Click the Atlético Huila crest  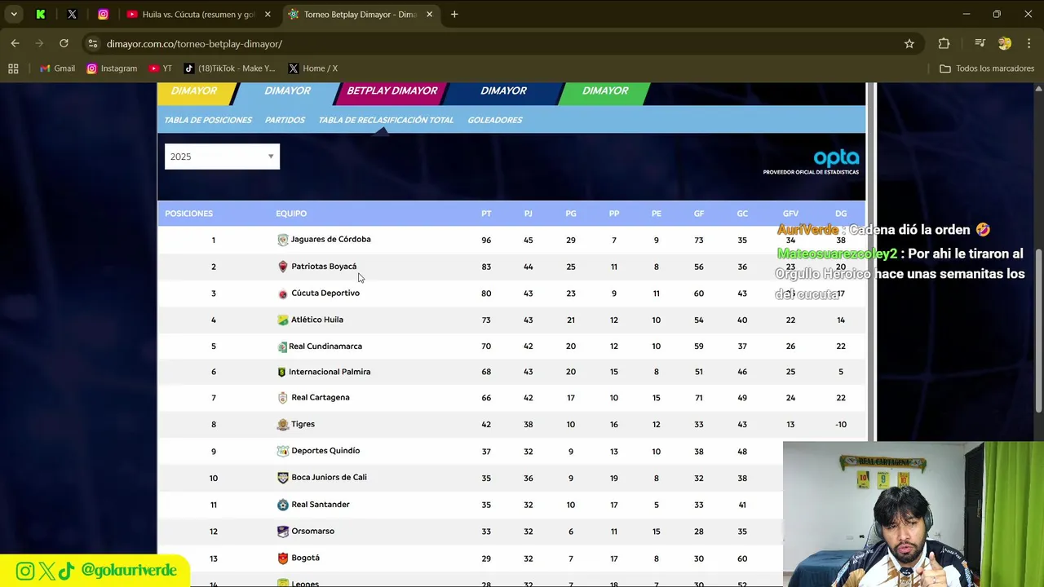pos(282,320)
